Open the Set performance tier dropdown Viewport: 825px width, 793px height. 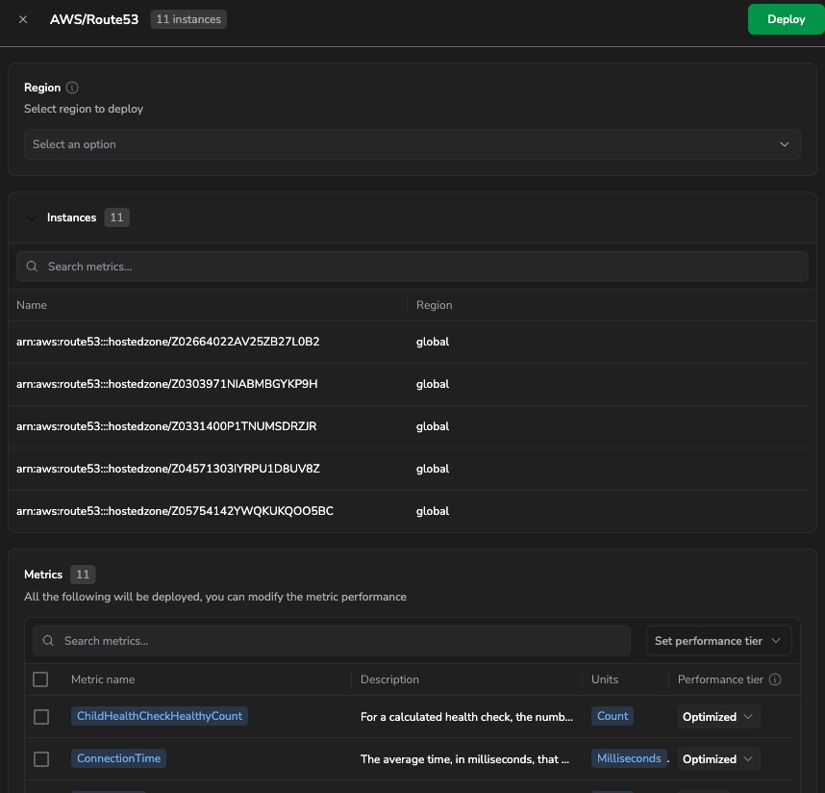718,641
